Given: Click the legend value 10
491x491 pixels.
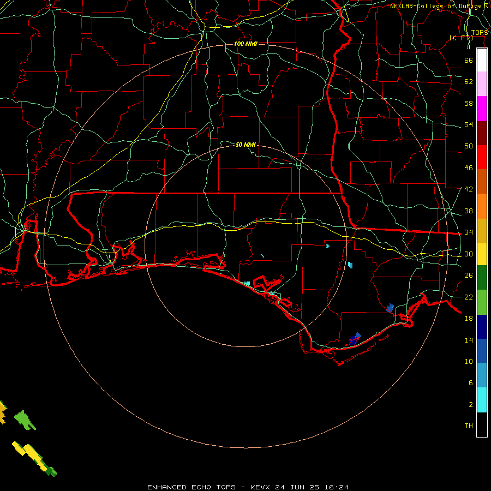Looking at the screenshot, I should tap(469, 361).
